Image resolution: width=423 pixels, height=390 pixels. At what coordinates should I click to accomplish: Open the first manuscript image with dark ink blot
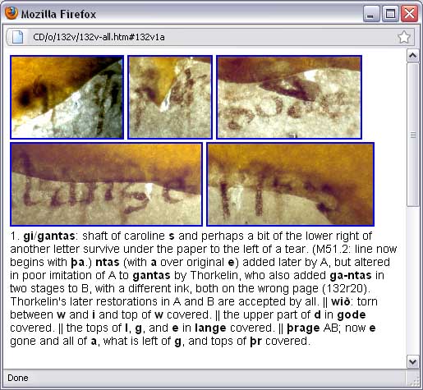point(67,97)
